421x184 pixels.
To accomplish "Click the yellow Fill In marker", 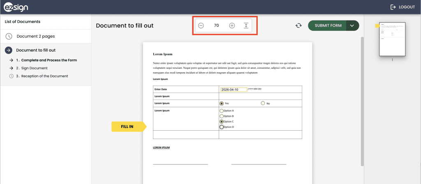I will point(128,127).
